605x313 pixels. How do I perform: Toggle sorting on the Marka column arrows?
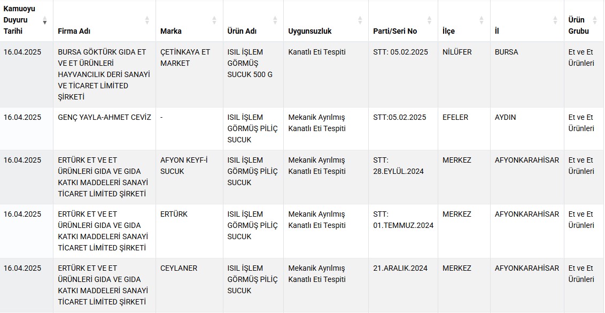coord(214,20)
